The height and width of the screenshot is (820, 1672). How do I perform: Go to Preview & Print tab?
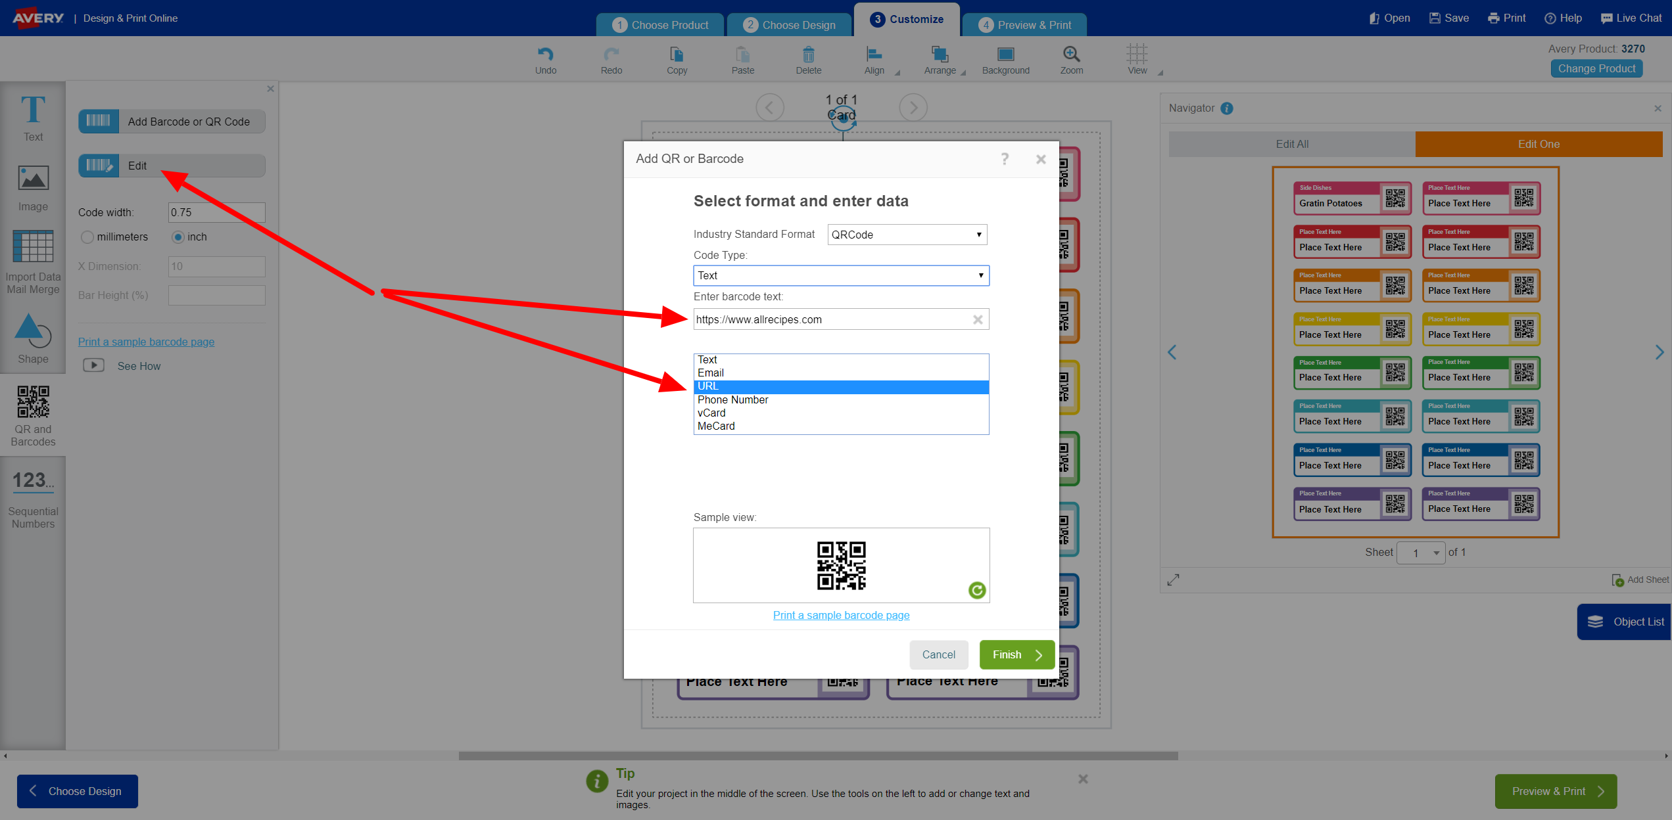pos(1024,25)
